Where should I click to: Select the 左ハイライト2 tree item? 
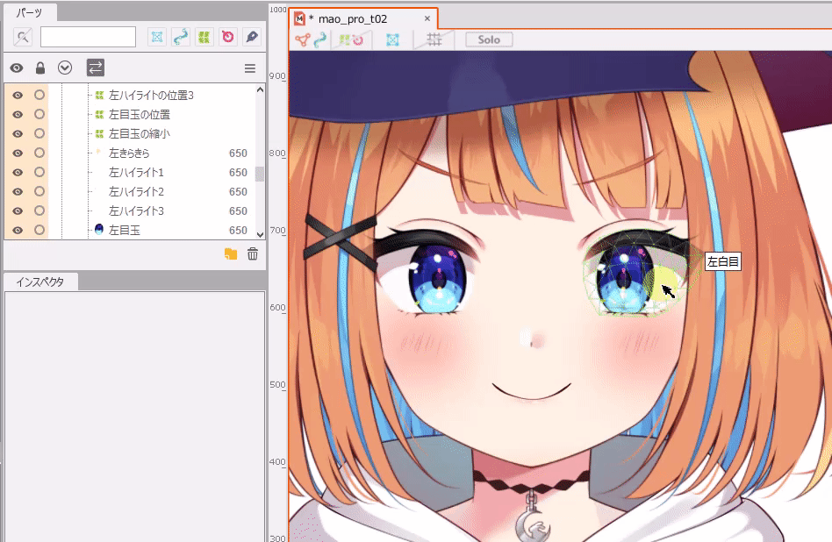click(136, 191)
